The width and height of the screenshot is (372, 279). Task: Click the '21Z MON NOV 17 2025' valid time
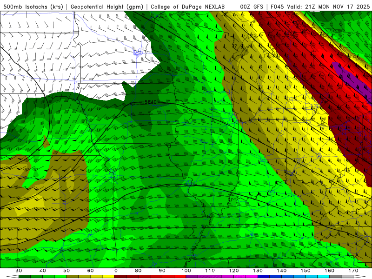338,7
